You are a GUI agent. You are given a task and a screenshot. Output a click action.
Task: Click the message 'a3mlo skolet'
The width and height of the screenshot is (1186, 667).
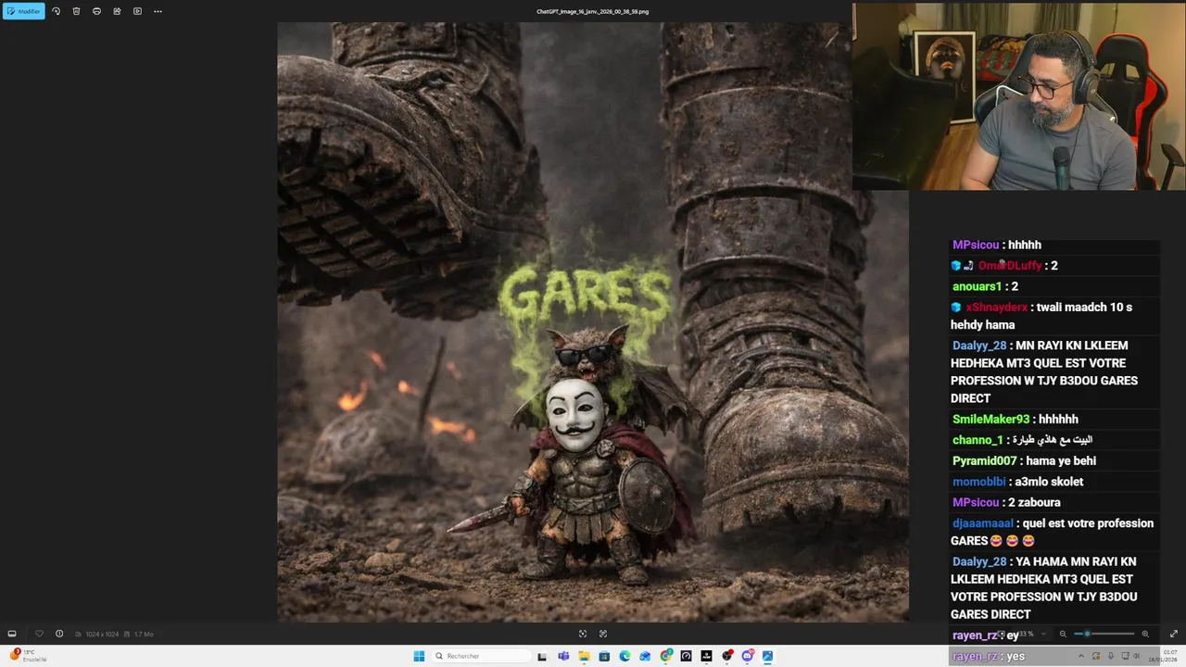[1049, 482]
